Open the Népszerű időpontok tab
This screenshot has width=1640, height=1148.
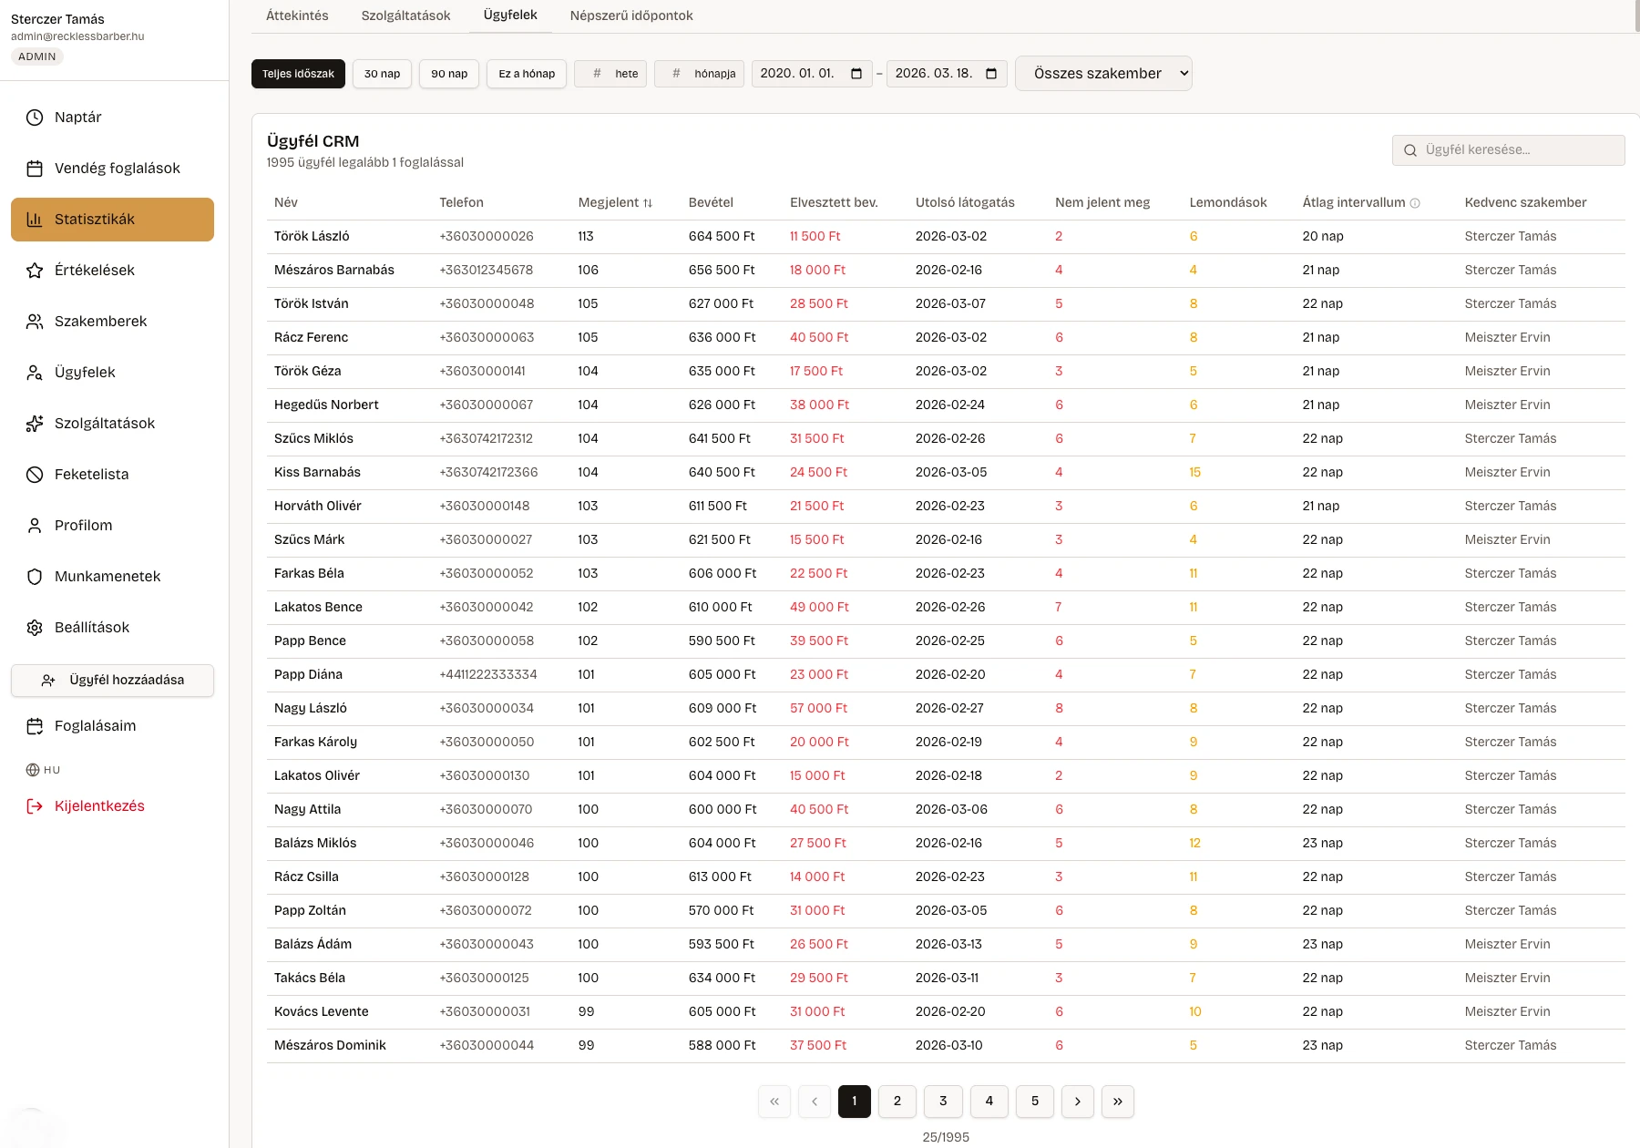pos(631,15)
